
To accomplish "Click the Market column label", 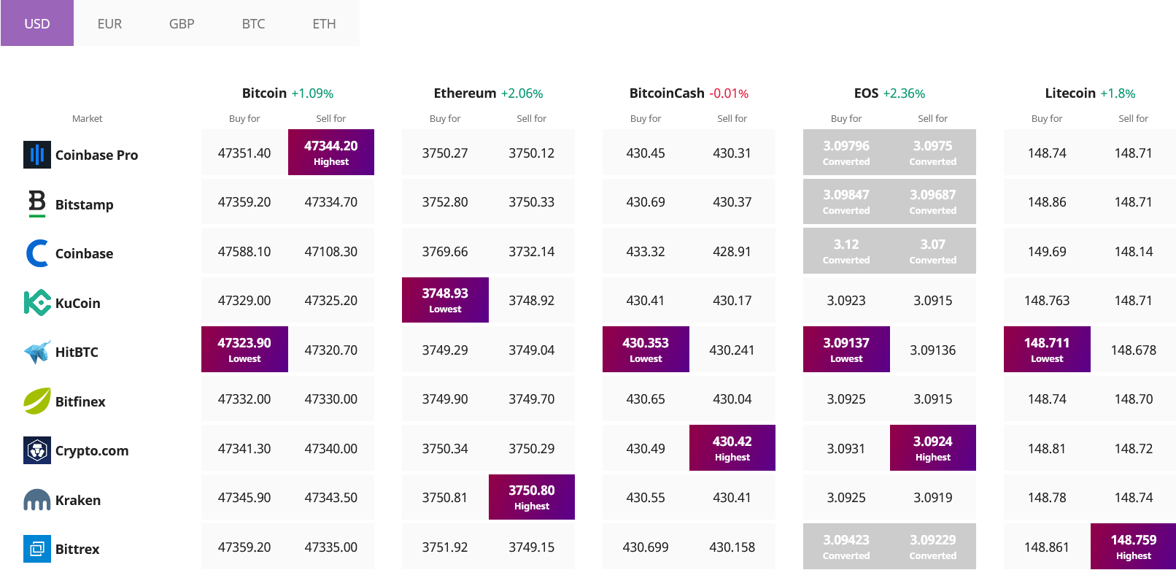I will tap(87, 118).
